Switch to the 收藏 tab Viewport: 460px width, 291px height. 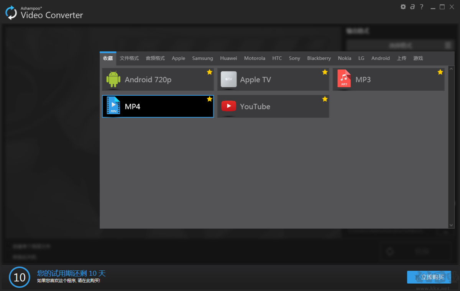click(x=108, y=58)
